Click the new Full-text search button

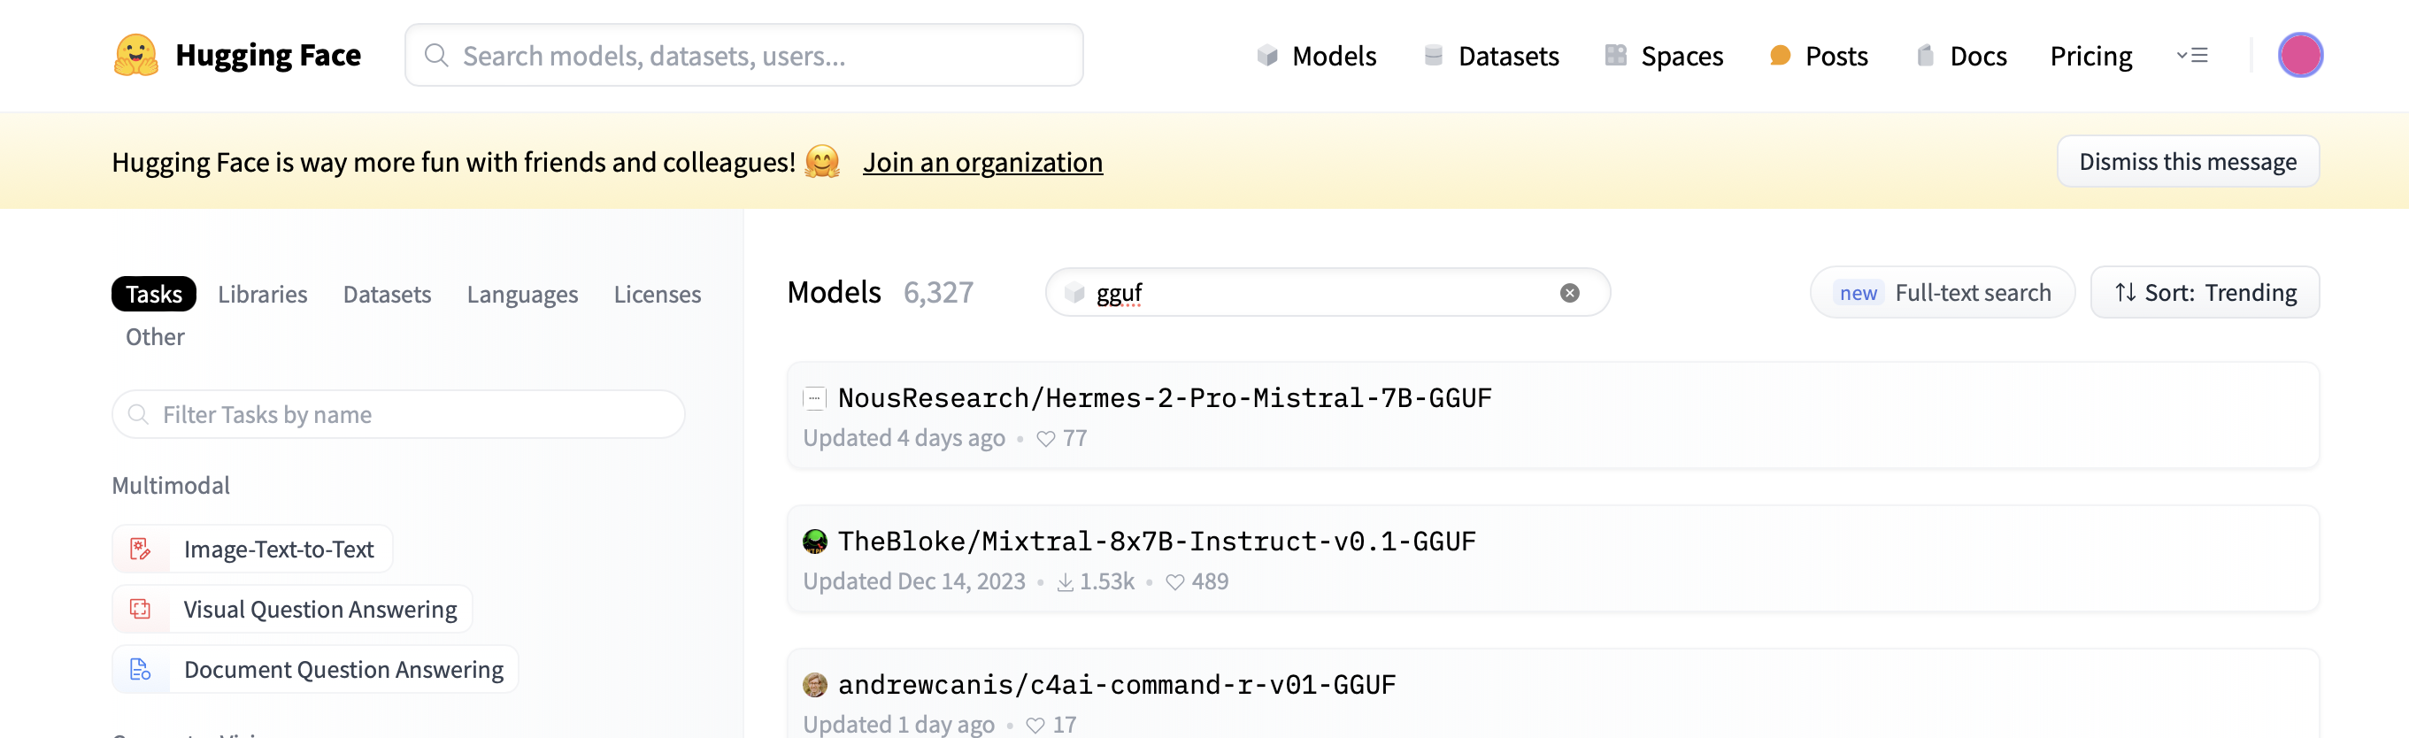pos(1943,293)
